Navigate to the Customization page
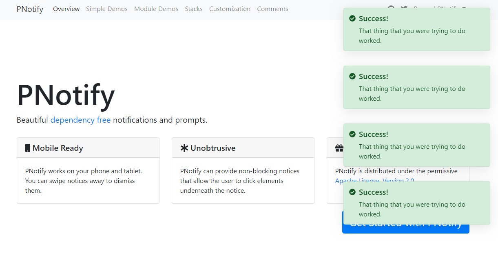The height and width of the screenshot is (280, 498). (230, 9)
